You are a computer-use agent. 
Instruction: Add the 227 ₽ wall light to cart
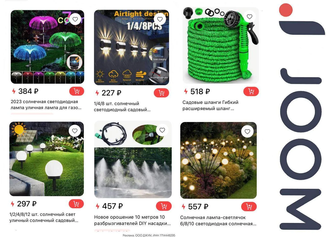click(161, 93)
